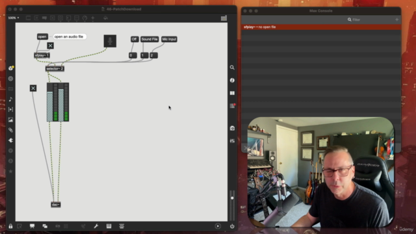Screen dimensions: 416x234
Task: Click the '2' message box
Action: (x=153, y=55)
